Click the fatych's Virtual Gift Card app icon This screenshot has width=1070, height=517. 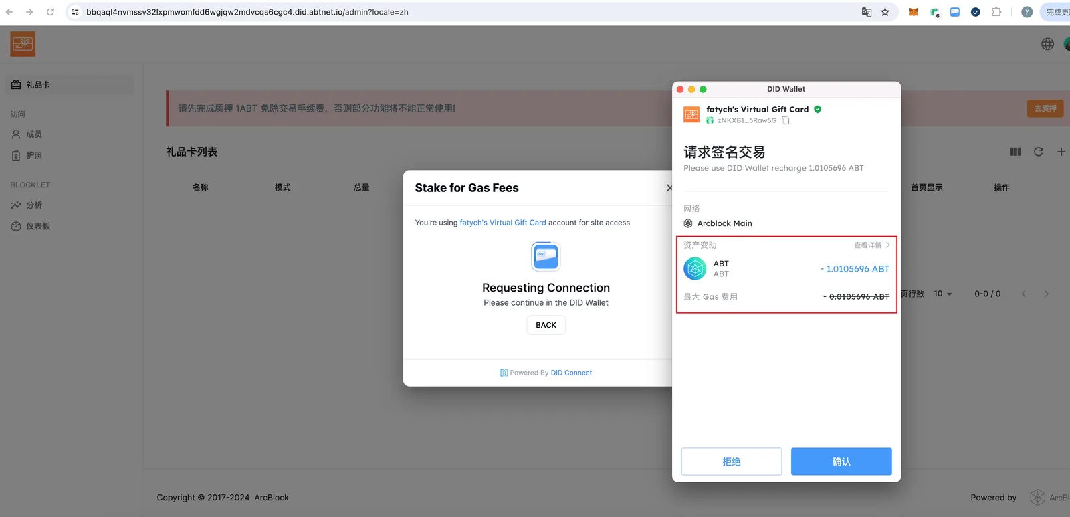691,114
